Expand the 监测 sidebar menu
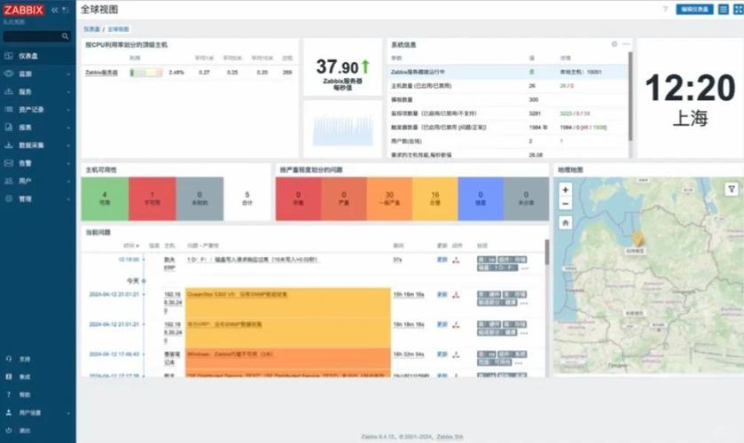744x443 pixels. tap(38, 74)
